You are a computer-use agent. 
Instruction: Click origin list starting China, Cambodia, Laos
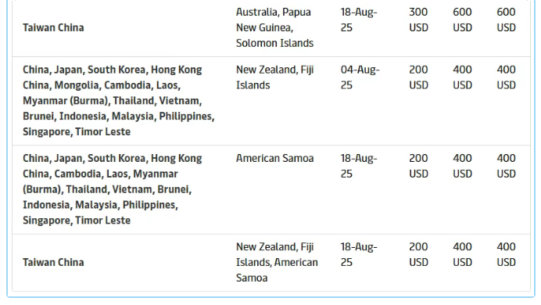113,189
